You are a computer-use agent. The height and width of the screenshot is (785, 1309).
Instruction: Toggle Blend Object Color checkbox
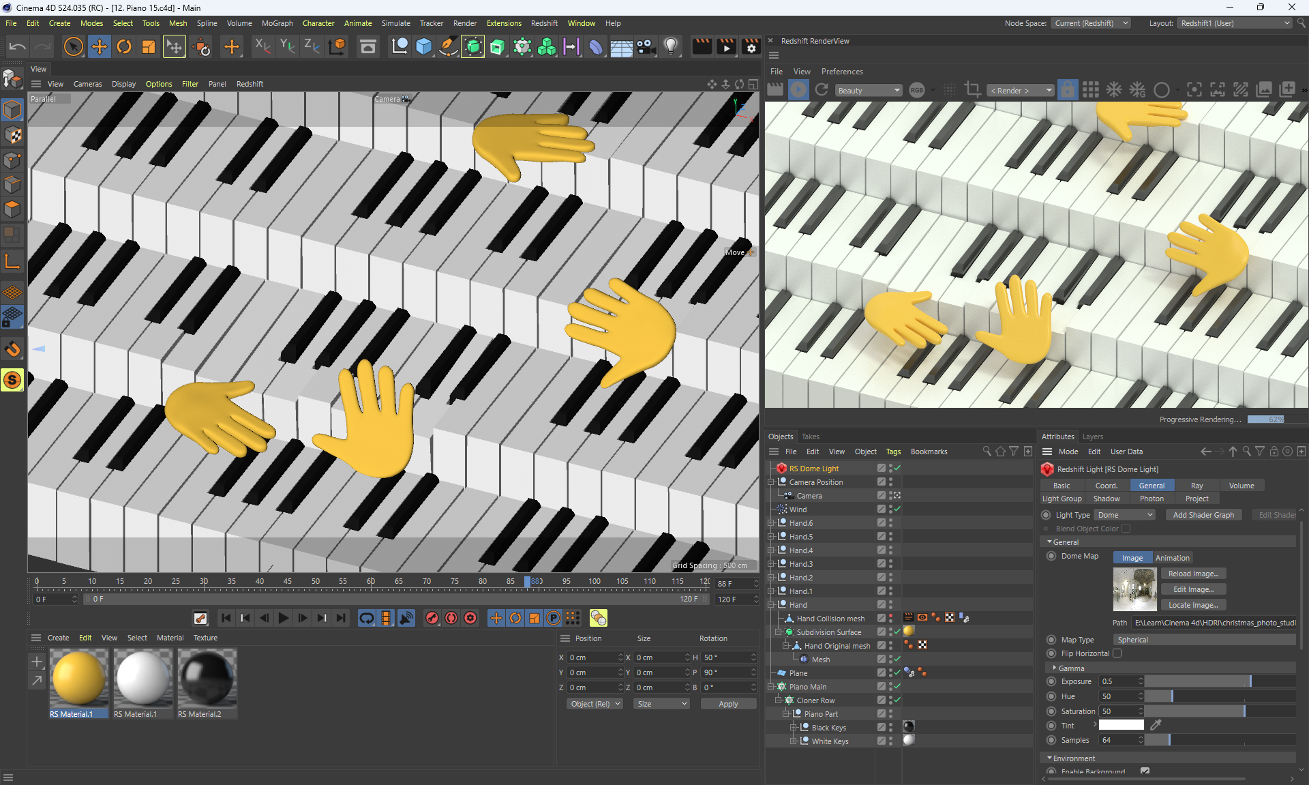(x=1126, y=529)
